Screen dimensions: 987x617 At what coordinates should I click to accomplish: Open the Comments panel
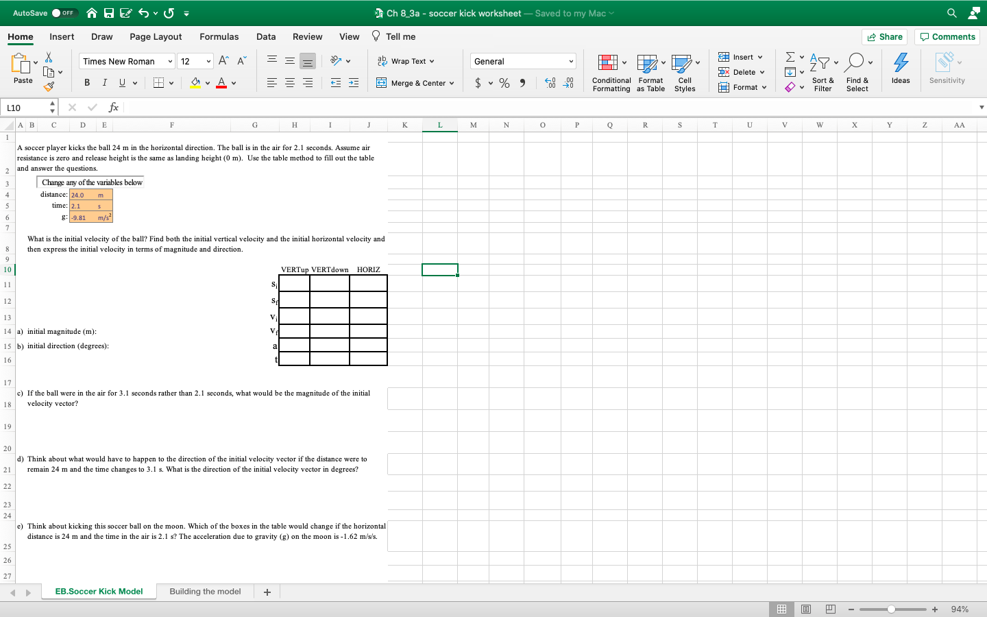point(947,36)
